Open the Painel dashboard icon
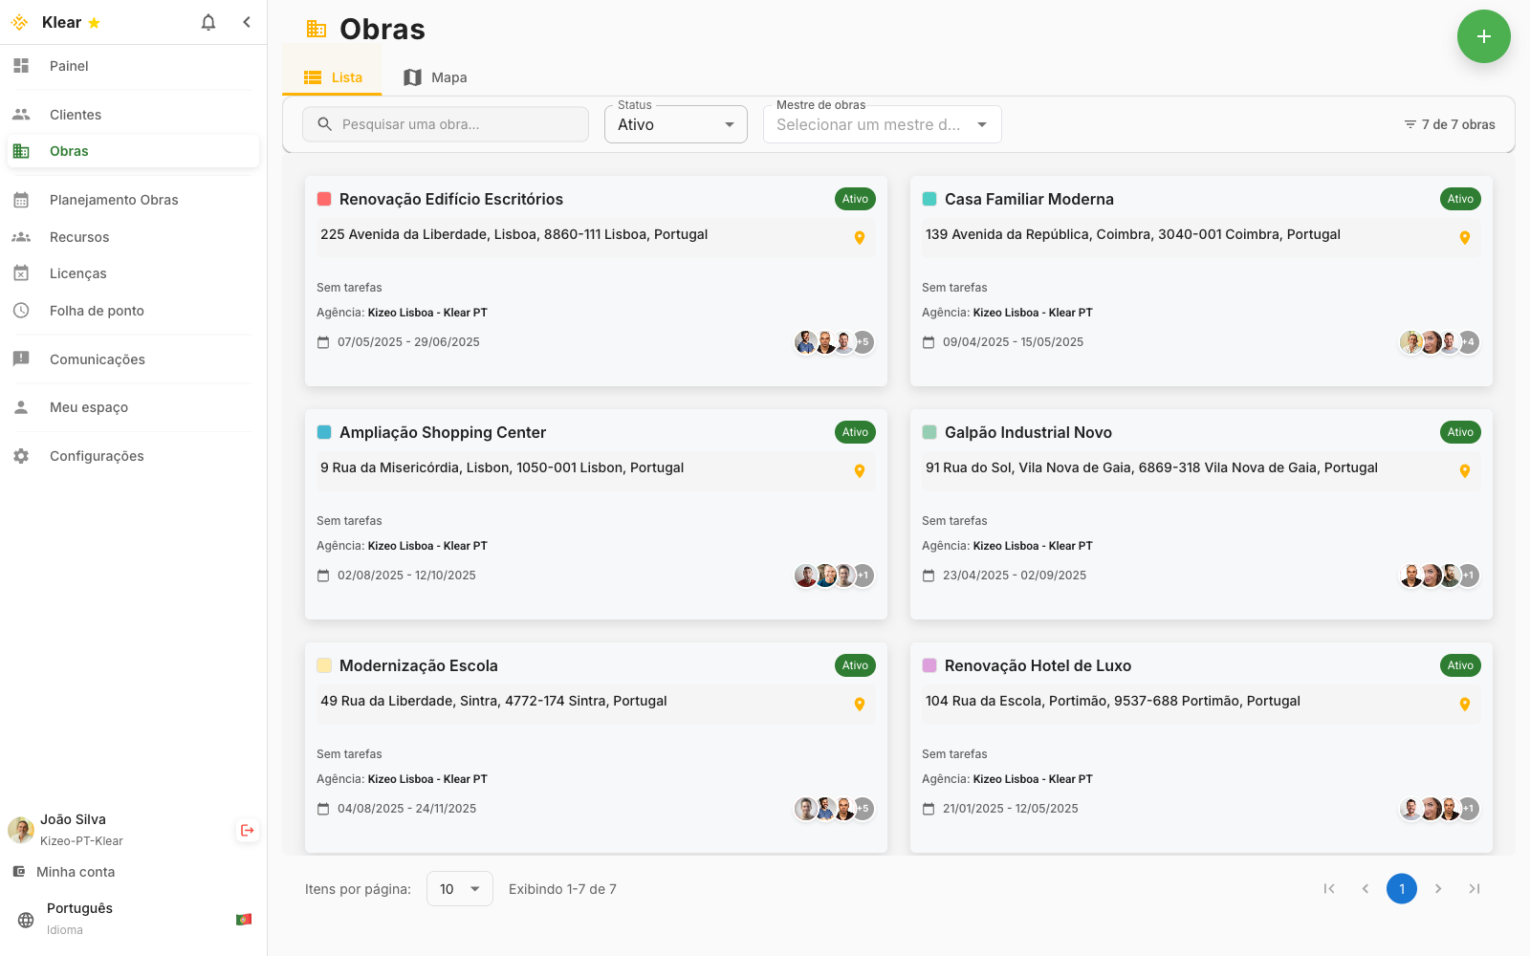 pyautogui.click(x=20, y=66)
